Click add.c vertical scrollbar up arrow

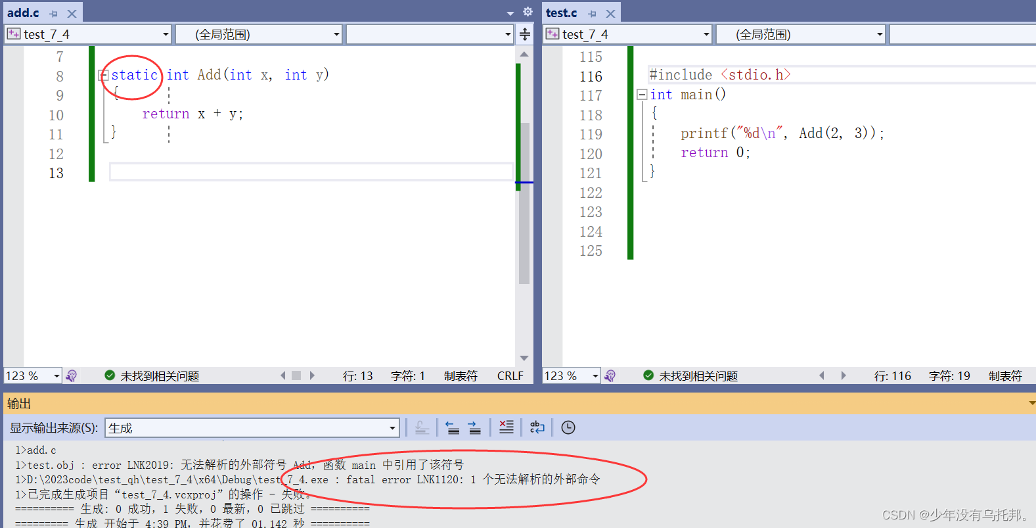click(x=524, y=54)
